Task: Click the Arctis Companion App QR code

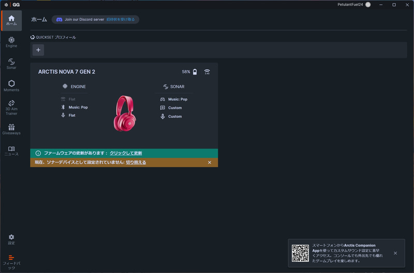Action: click(x=300, y=253)
